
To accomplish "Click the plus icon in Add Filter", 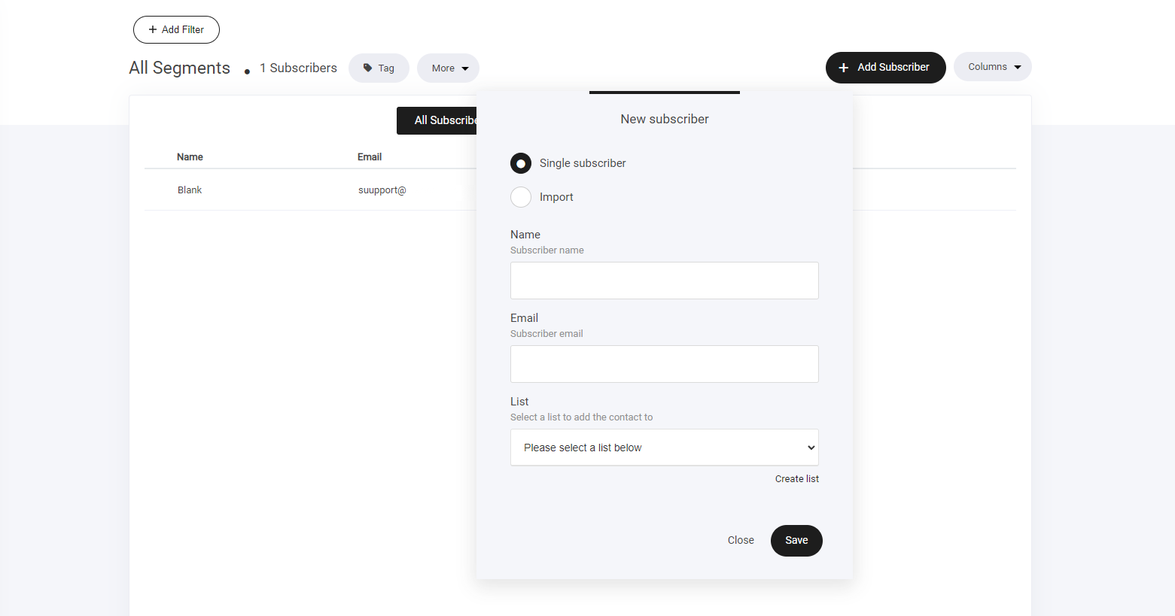I will click(153, 30).
